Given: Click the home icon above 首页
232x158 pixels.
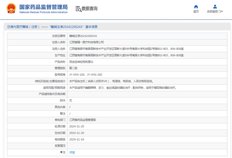Looking at the screenshot, I should pos(196,7).
